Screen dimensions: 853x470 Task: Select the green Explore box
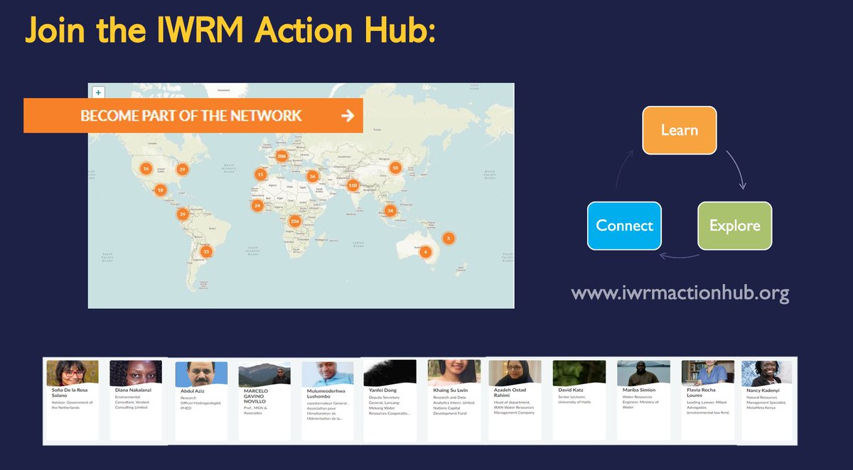[x=734, y=226]
